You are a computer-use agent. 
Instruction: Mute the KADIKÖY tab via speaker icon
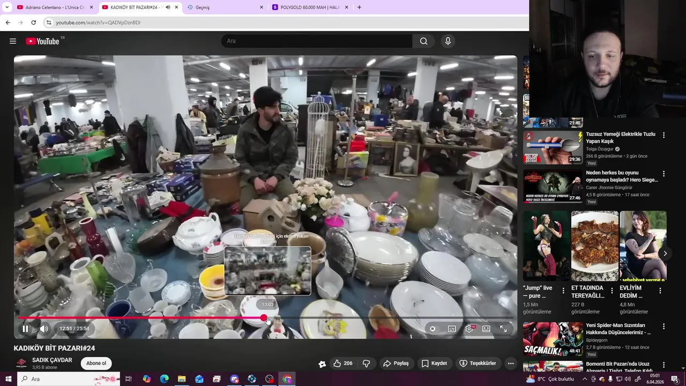(x=168, y=8)
